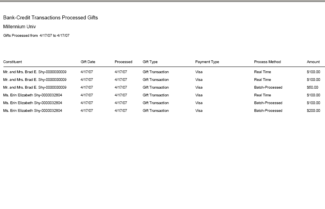Click Batch-Processed in the $200.00 row
This screenshot has width=325, height=209.
tap(268, 111)
